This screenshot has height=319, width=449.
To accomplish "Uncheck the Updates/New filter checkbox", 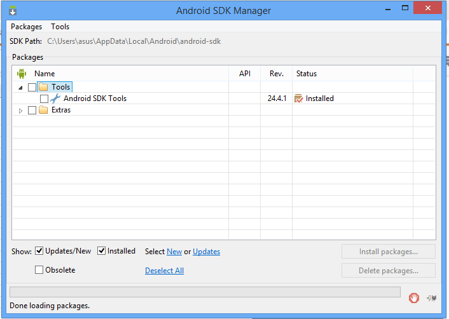I will coord(39,251).
